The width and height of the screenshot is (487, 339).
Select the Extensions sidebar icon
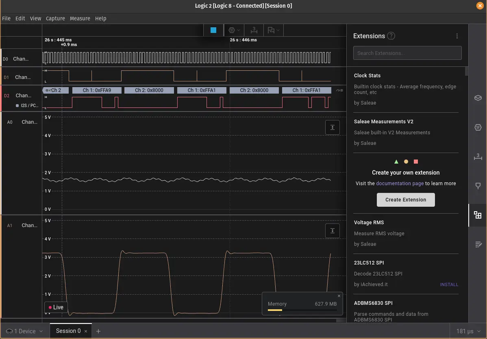(x=478, y=215)
